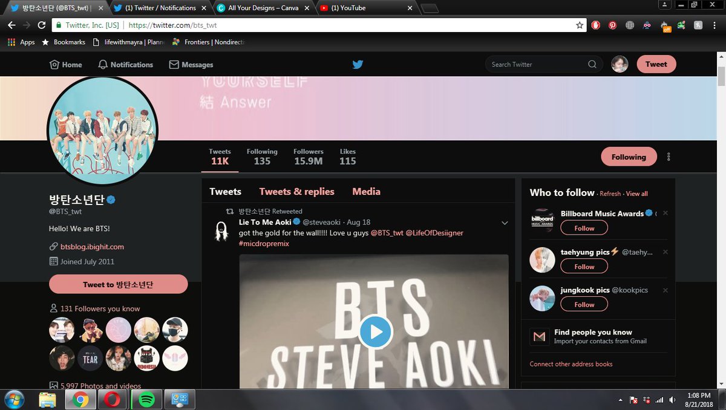Open the Following 135 list
This screenshot has width=726, height=410.
[x=262, y=157]
